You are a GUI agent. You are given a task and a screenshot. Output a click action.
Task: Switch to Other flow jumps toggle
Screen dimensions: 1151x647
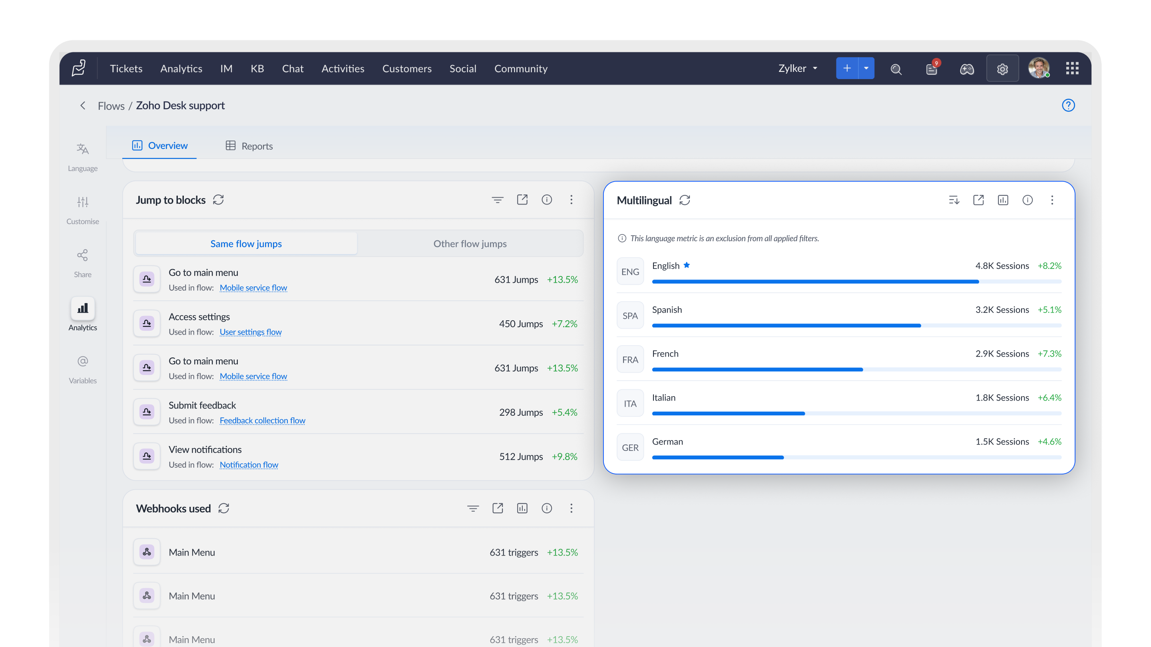coord(470,243)
